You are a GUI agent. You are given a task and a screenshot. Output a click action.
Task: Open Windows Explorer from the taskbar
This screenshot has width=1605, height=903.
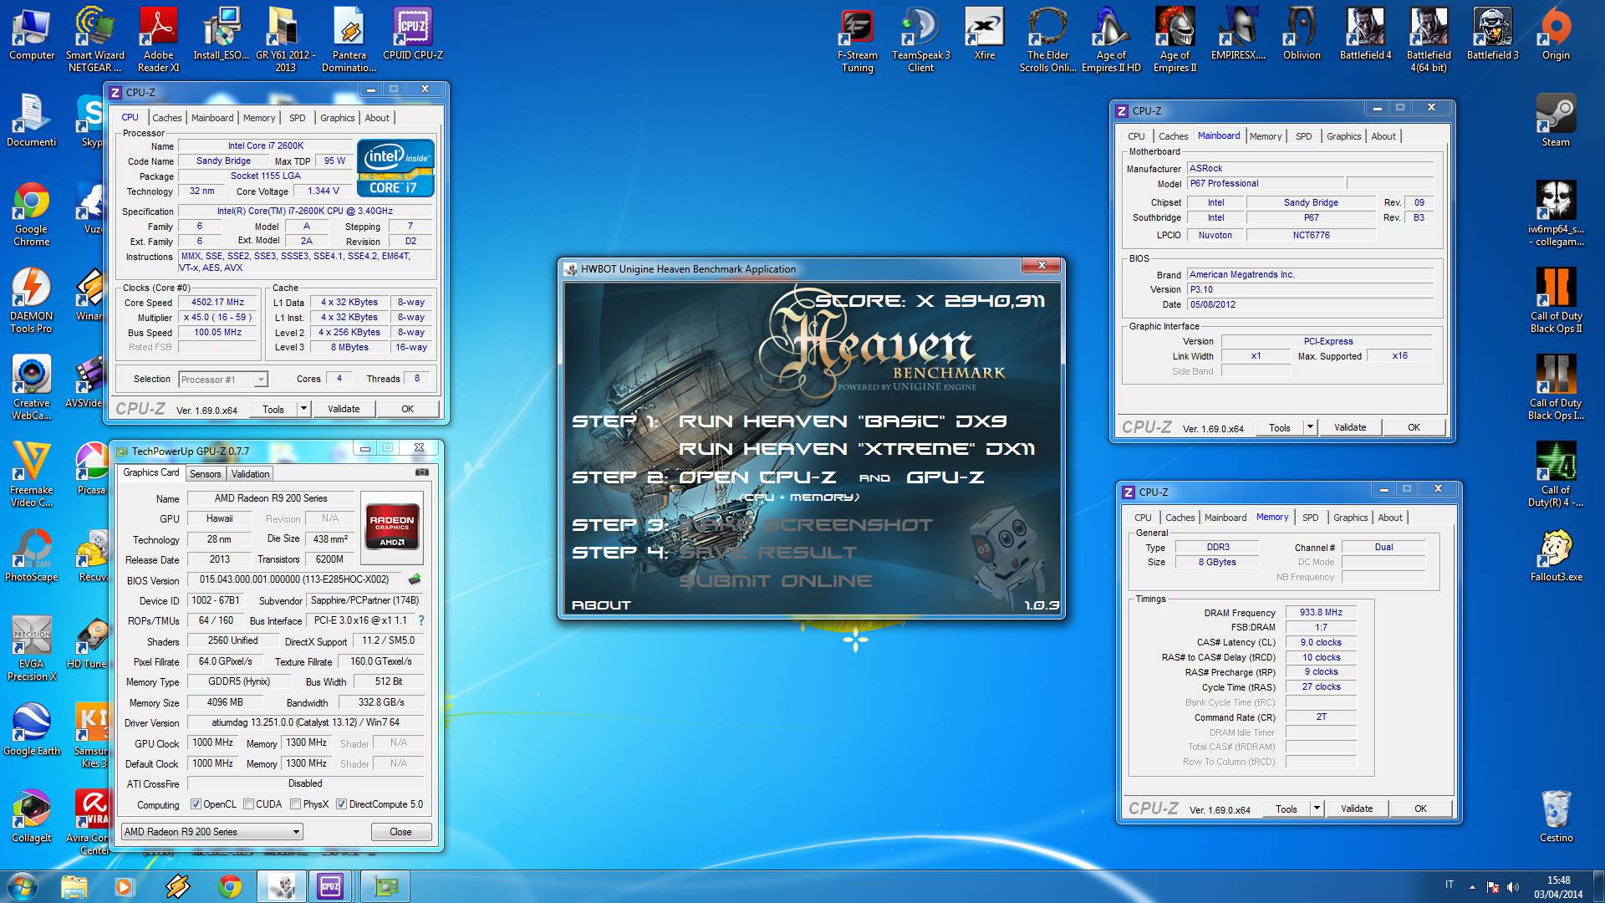(74, 886)
